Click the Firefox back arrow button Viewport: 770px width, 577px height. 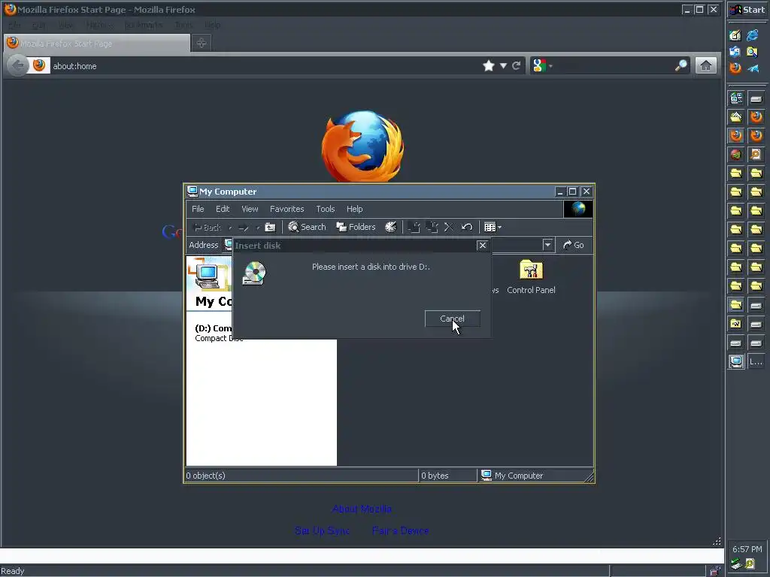(18, 66)
